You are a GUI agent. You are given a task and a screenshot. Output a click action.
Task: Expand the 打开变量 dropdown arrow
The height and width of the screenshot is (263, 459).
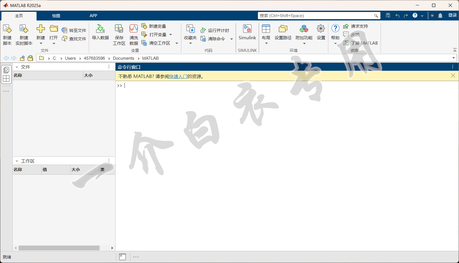click(x=171, y=34)
